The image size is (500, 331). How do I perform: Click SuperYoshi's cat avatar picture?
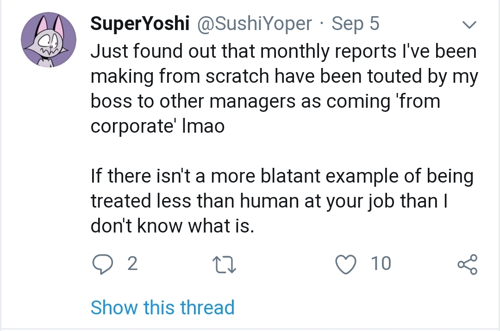pyautogui.click(x=48, y=40)
